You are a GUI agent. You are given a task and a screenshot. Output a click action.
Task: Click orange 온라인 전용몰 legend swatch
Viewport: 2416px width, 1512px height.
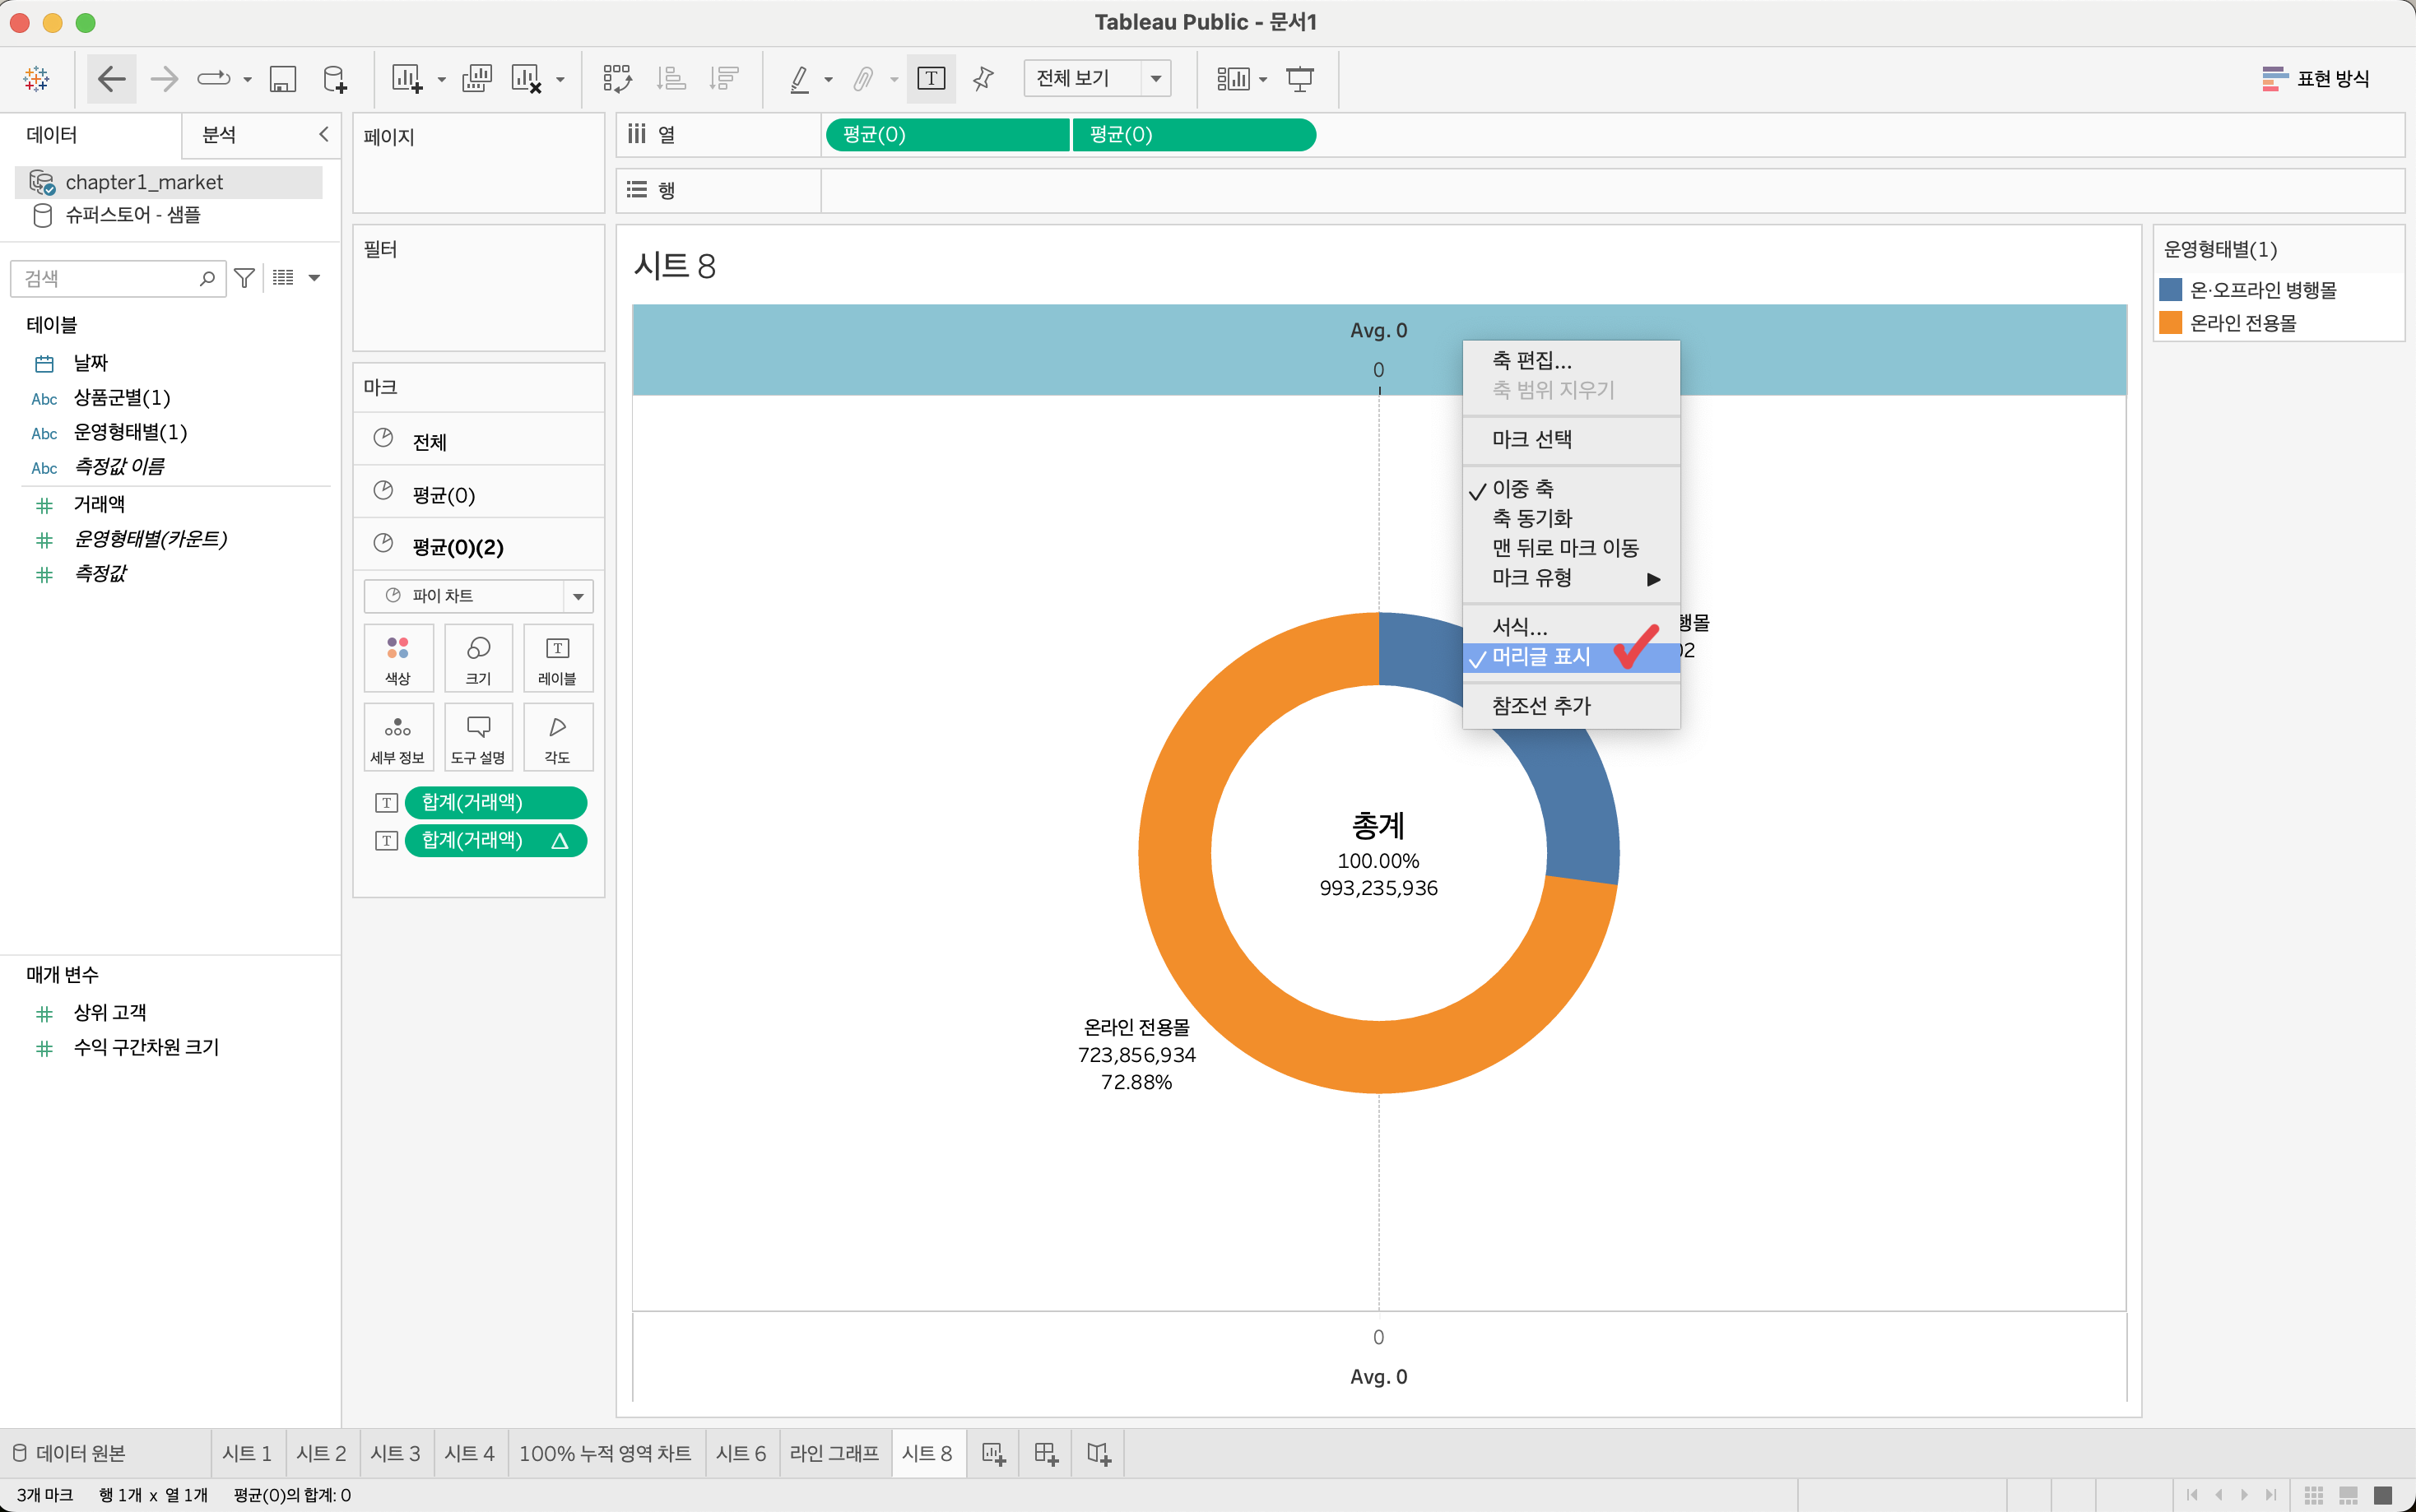(2170, 323)
